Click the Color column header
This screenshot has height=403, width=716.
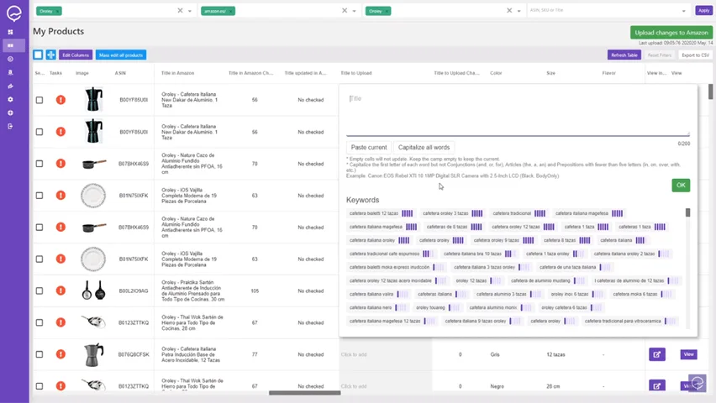496,73
